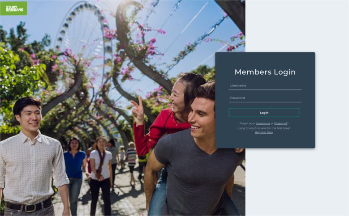349x216 pixels.
Task: Open the forgot Password link
Action: coord(280,123)
